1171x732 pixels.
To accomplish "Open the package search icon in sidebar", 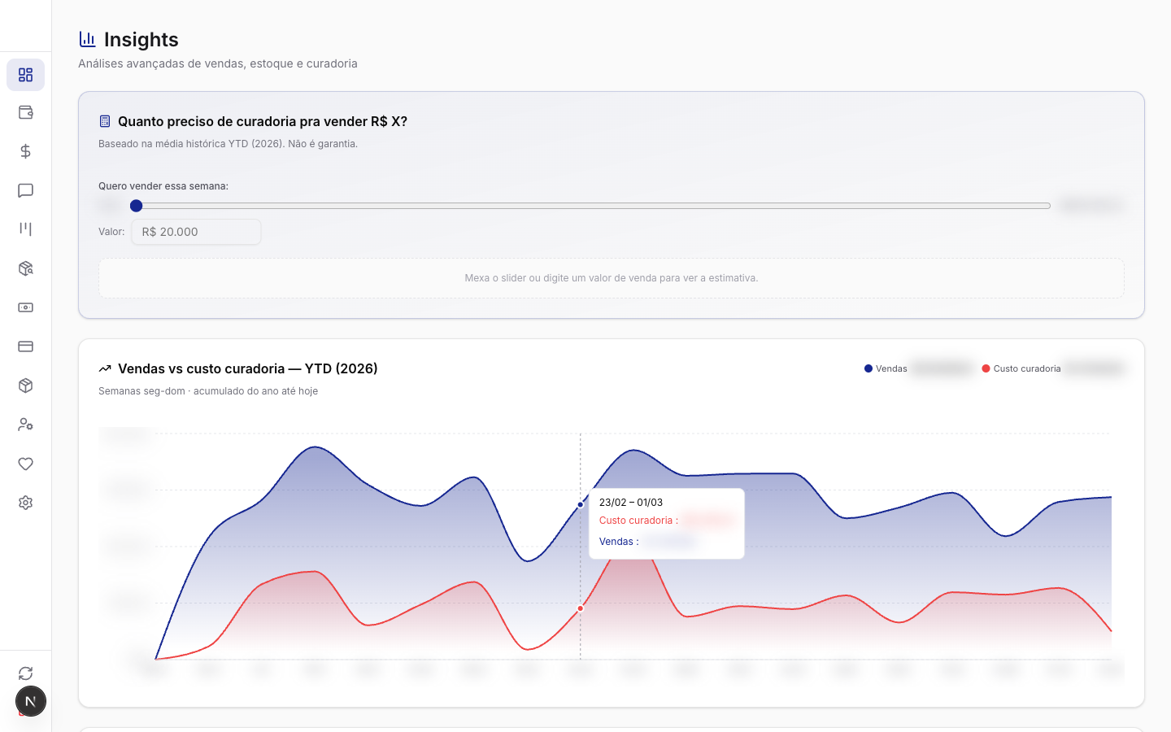I will click(x=25, y=268).
